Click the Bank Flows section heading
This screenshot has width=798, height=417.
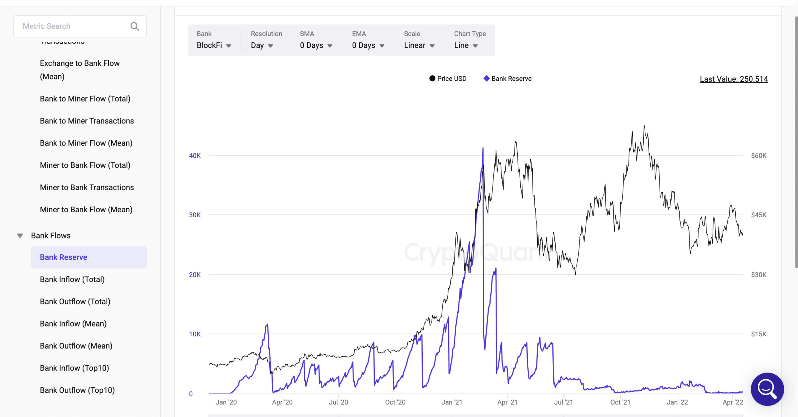click(51, 236)
